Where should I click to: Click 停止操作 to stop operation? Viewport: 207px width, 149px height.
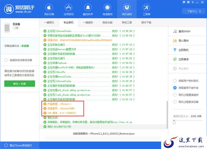click(x=187, y=69)
